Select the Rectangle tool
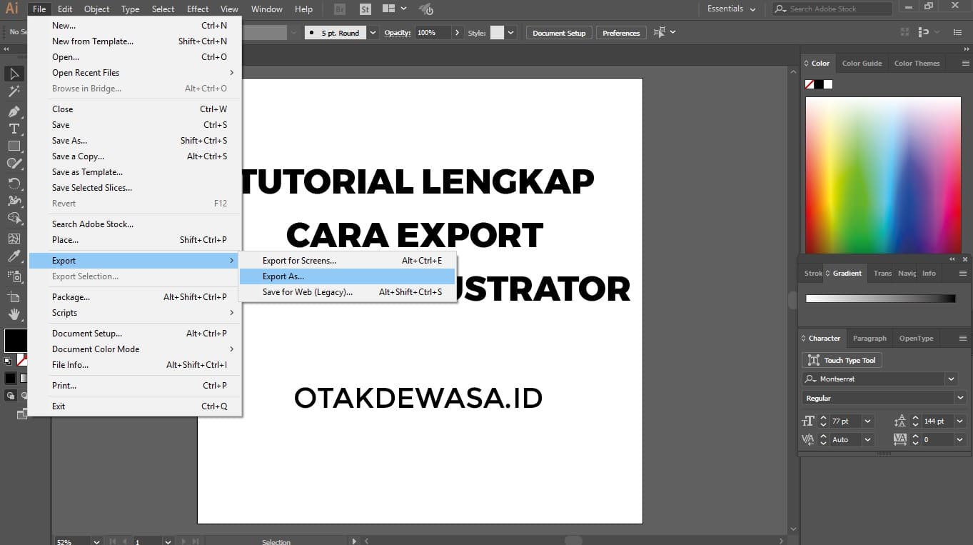973x545 pixels. click(14, 146)
